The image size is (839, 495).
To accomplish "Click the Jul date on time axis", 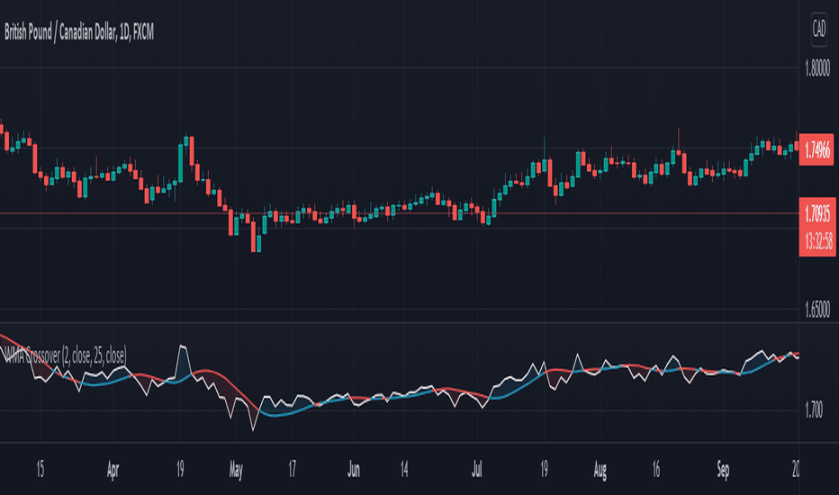I will click(477, 470).
